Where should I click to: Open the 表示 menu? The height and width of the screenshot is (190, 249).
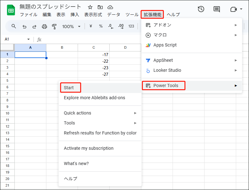pyautogui.click(x=61, y=15)
